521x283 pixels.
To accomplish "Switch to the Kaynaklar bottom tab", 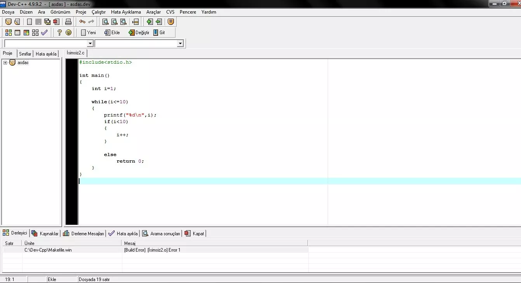I will (45, 233).
